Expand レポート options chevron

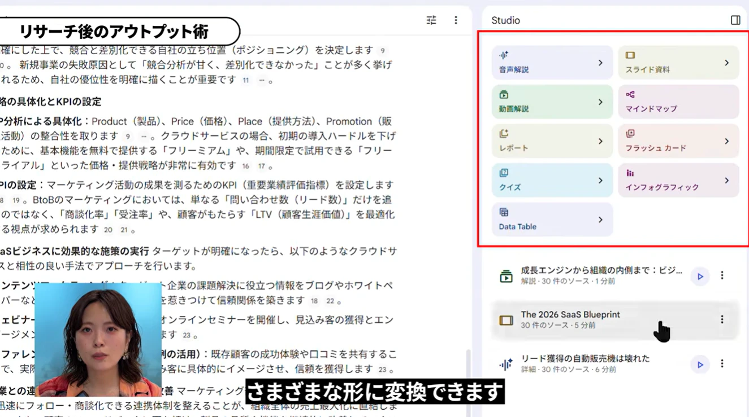600,141
